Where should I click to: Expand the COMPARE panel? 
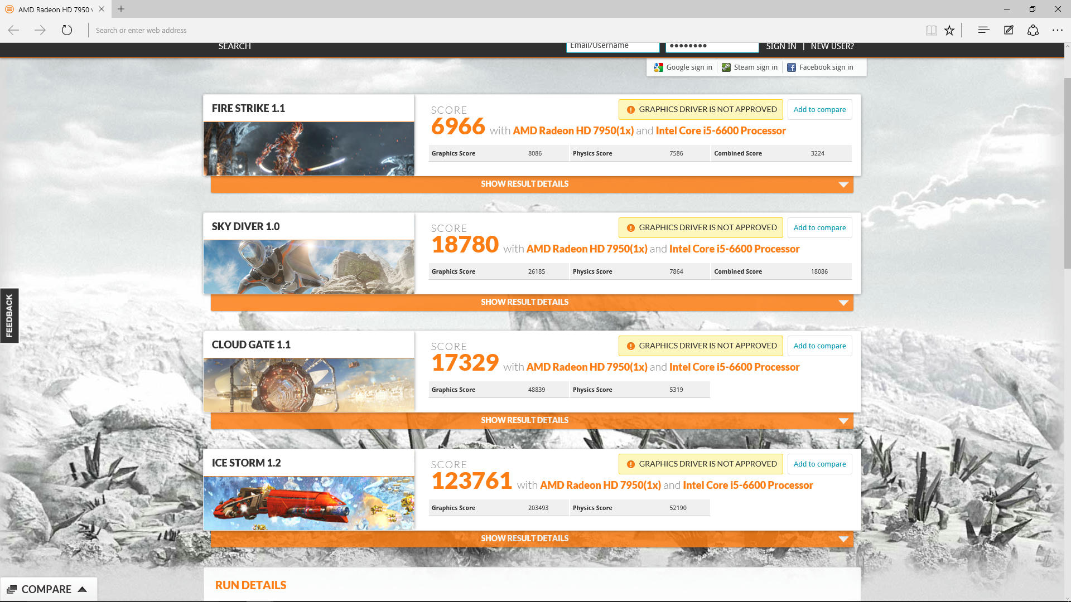tap(49, 589)
